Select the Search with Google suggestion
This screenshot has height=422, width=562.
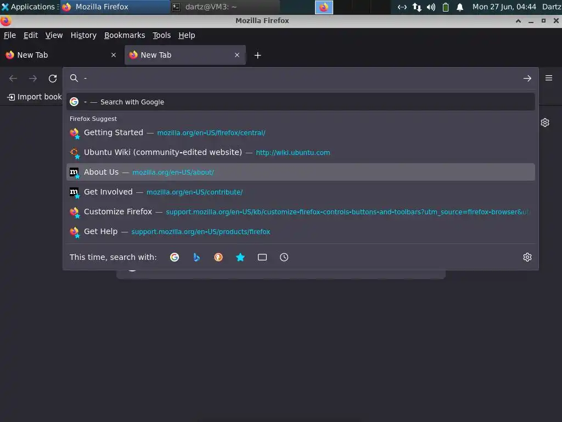tap(300, 102)
